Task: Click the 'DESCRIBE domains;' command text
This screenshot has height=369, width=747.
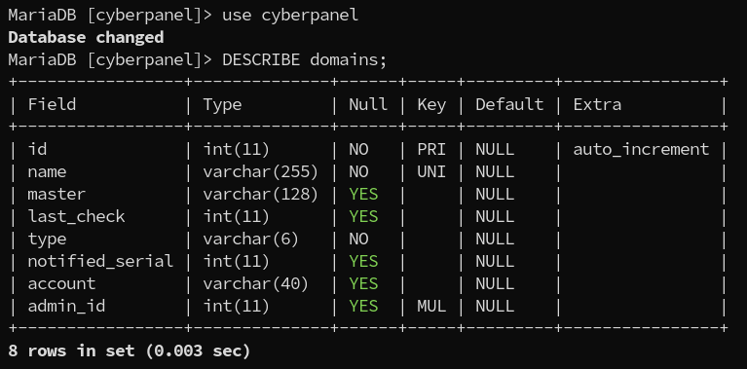Action: [x=304, y=60]
